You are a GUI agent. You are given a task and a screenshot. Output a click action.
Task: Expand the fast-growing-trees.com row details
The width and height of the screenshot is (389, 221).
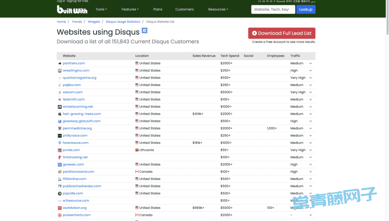pyautogui.click(x=310, y=114)
